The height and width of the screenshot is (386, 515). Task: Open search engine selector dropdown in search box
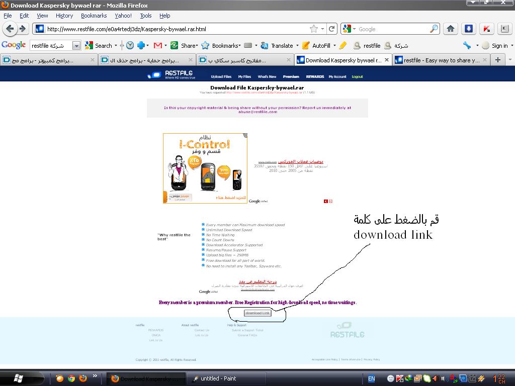pos(354,29)
